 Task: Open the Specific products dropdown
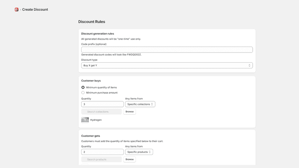139,152
